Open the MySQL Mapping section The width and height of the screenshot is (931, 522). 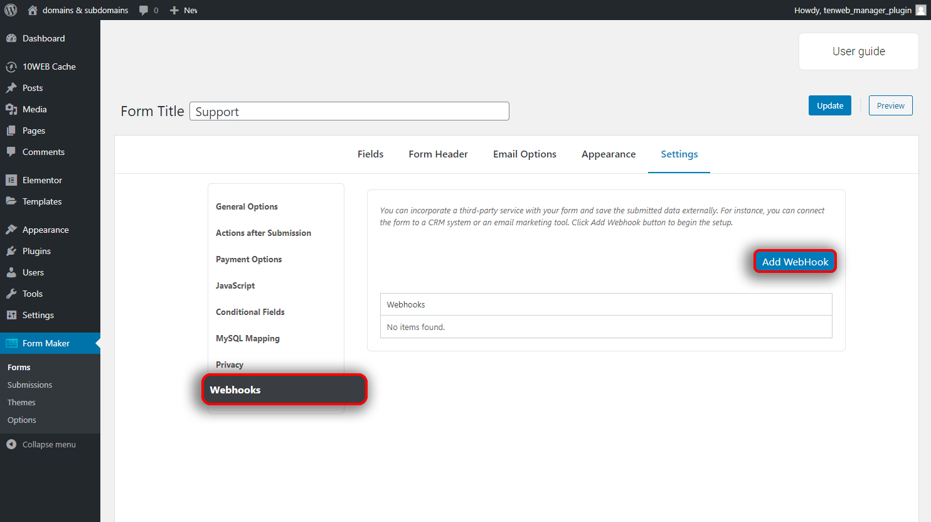(248, 338)
